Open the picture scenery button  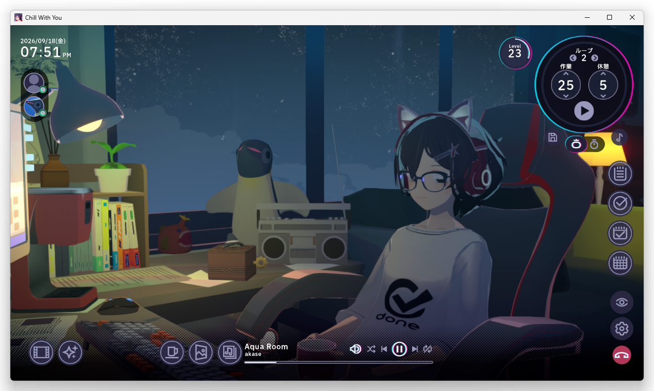[x=201, y=352]
